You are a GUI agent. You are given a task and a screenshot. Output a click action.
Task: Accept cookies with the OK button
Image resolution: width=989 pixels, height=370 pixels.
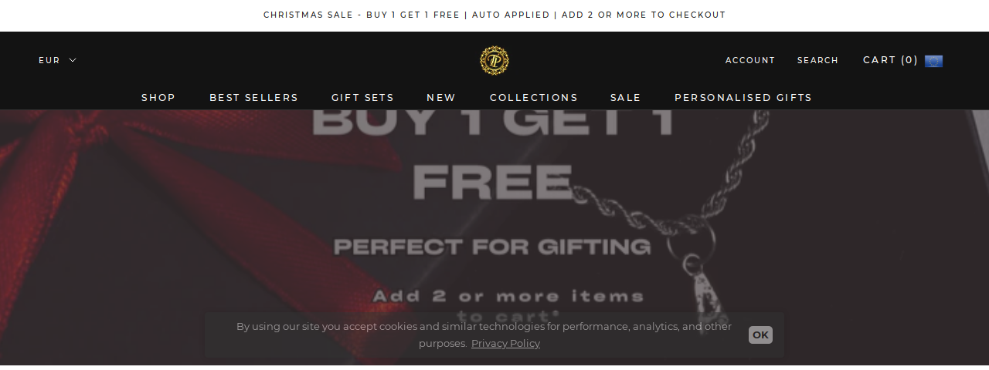click(x=760, y=335)
